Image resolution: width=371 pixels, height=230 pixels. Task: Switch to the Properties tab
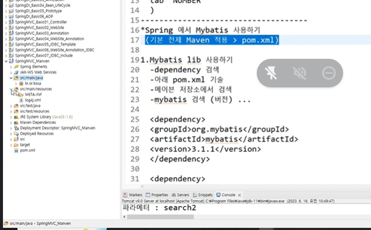(x=157, y=195)
